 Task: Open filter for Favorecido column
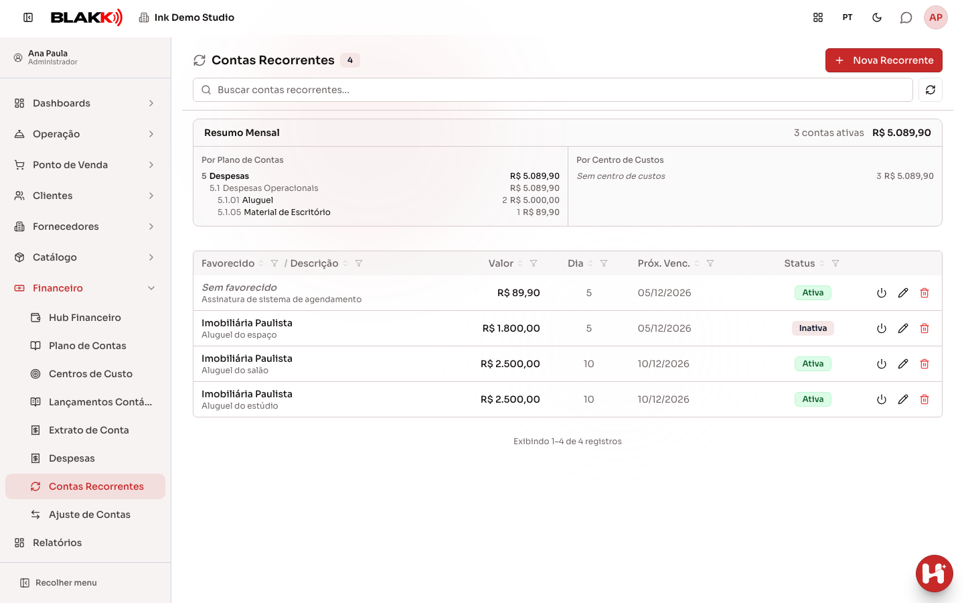click(274, 263)
